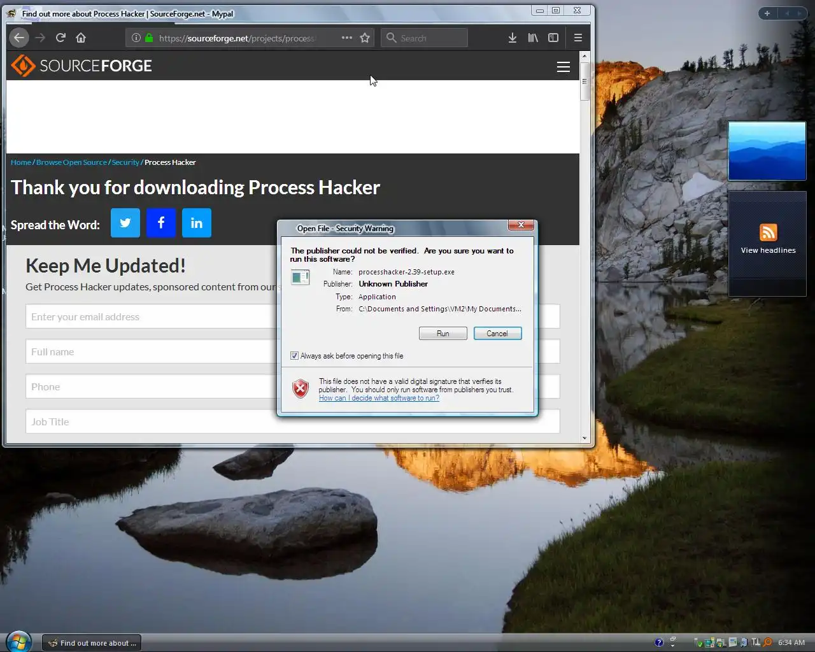Click the browser forward arrow
This screenshot has height=652, width=815.
coord(40,38)
